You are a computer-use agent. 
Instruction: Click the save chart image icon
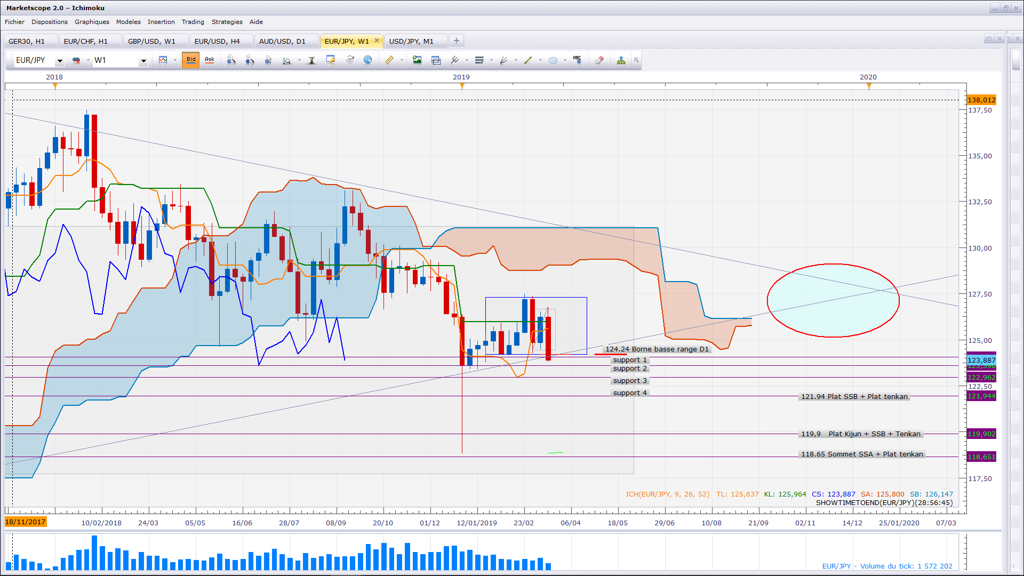tap(417, 60)
